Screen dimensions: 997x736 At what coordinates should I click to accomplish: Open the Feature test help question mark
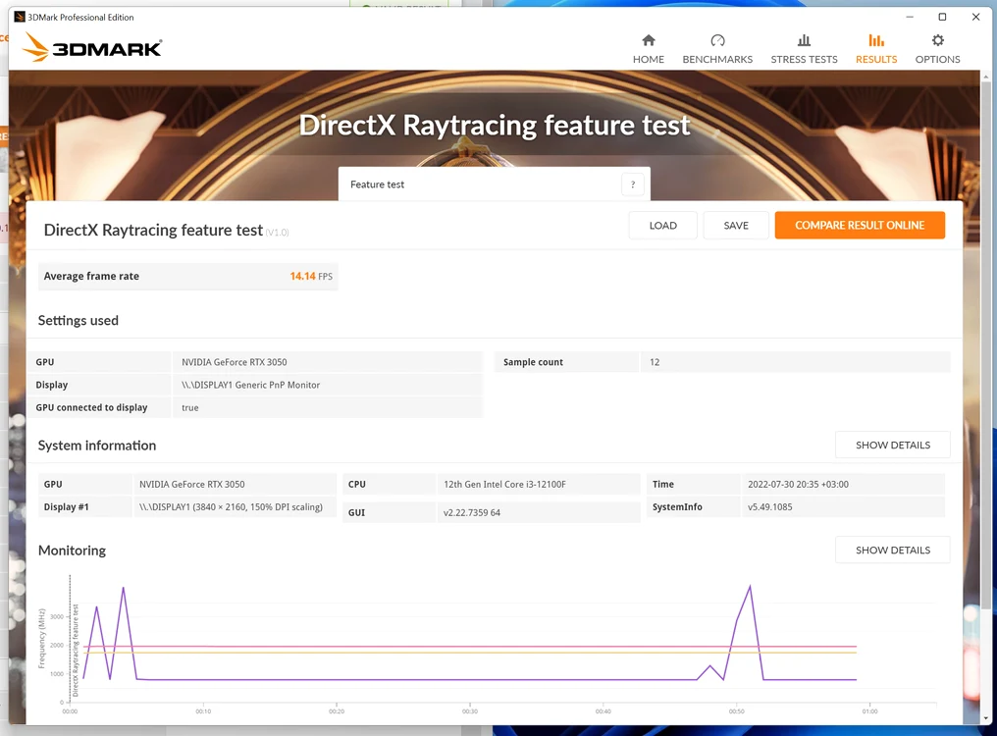(632, 184)
